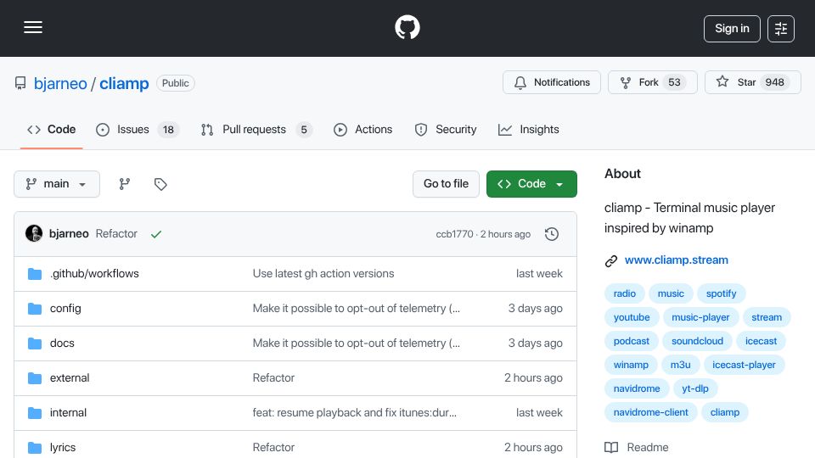
Task: Select the youtube topic tag
Action: point(632,317)
